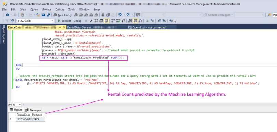
Task: Toggle IntelliSense Enabled button
Action: coord(106,21)
